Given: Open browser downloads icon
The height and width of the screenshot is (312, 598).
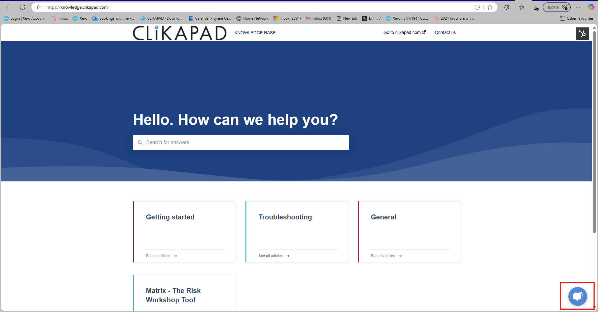Looking at the screenshot, I should click(x=536, y=7).
